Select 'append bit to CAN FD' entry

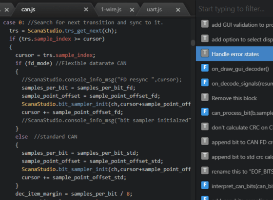[x=234, y=142]
